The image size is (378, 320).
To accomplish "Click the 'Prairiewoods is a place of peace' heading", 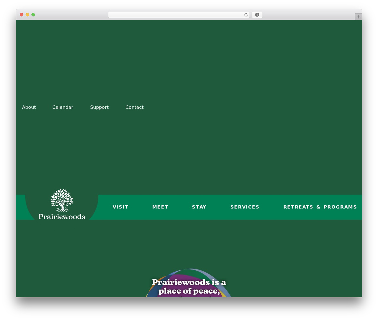I will click(x=189, y=288).
